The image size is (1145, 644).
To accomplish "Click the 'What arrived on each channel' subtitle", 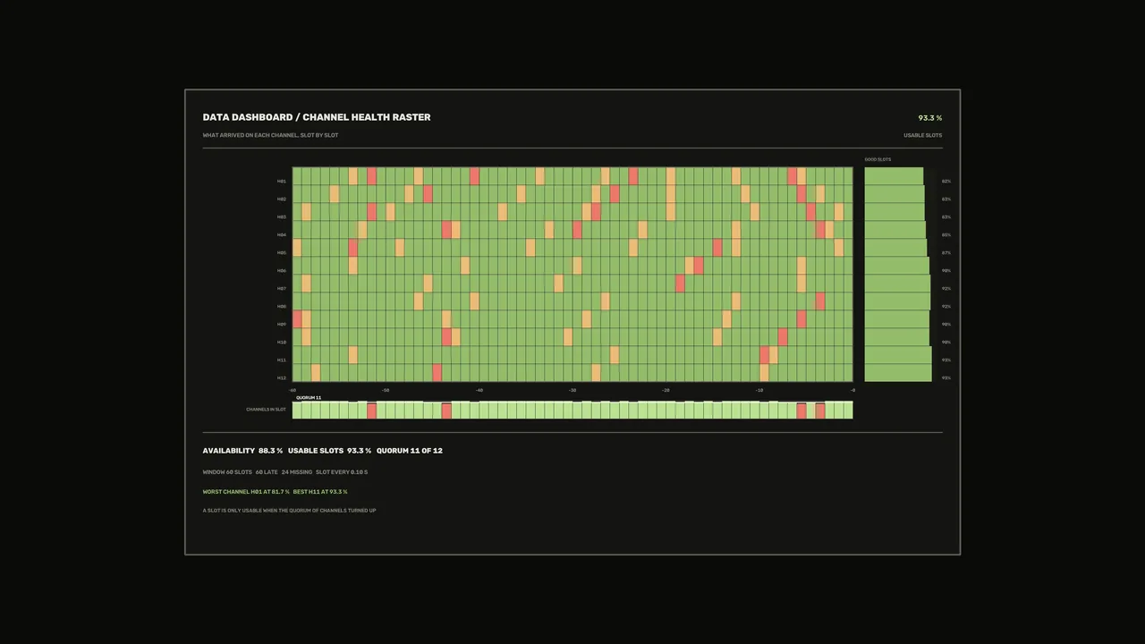I will 270,135.
